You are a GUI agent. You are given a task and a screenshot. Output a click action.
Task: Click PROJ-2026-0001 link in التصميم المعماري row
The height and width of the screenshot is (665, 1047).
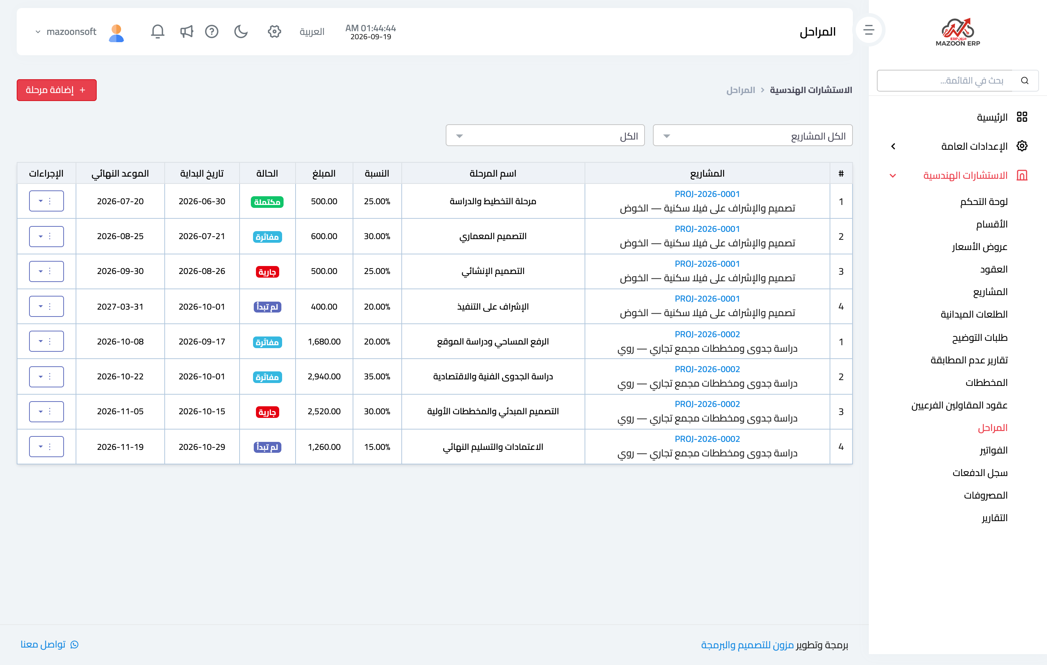[x=707, y=229]
